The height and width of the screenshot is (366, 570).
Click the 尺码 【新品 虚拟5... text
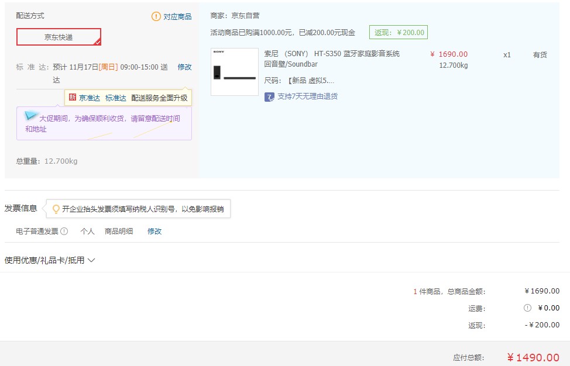(x=299, y=81)
